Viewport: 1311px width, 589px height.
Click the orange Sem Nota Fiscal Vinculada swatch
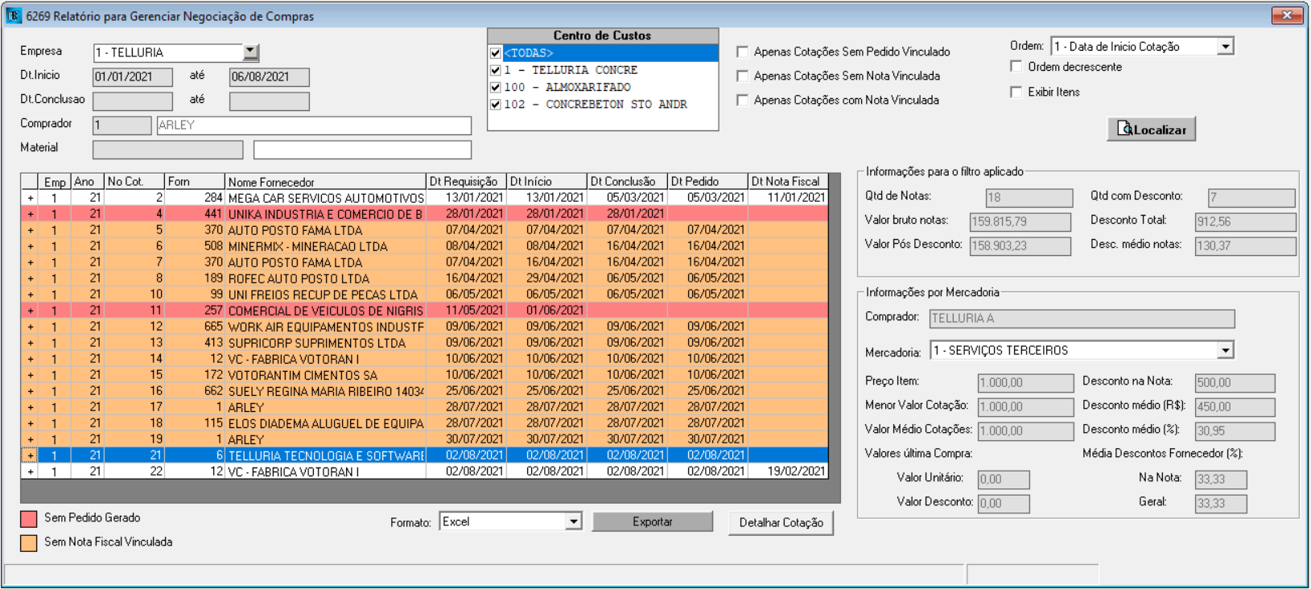(x=29, y=543)
